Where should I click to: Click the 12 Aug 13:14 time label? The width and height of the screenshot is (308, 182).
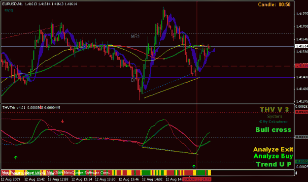pyautogui.click(x=82, y=179)
